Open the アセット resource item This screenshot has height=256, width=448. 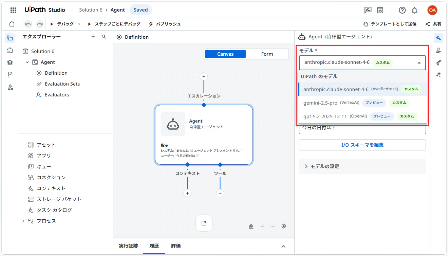coord(46,145)
